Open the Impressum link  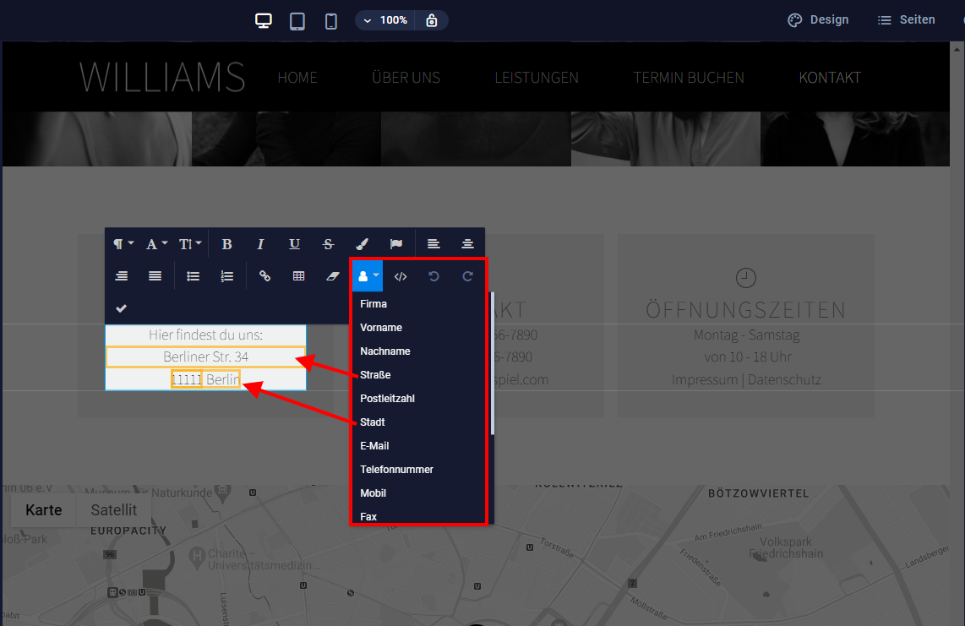(x=705, y=380)
